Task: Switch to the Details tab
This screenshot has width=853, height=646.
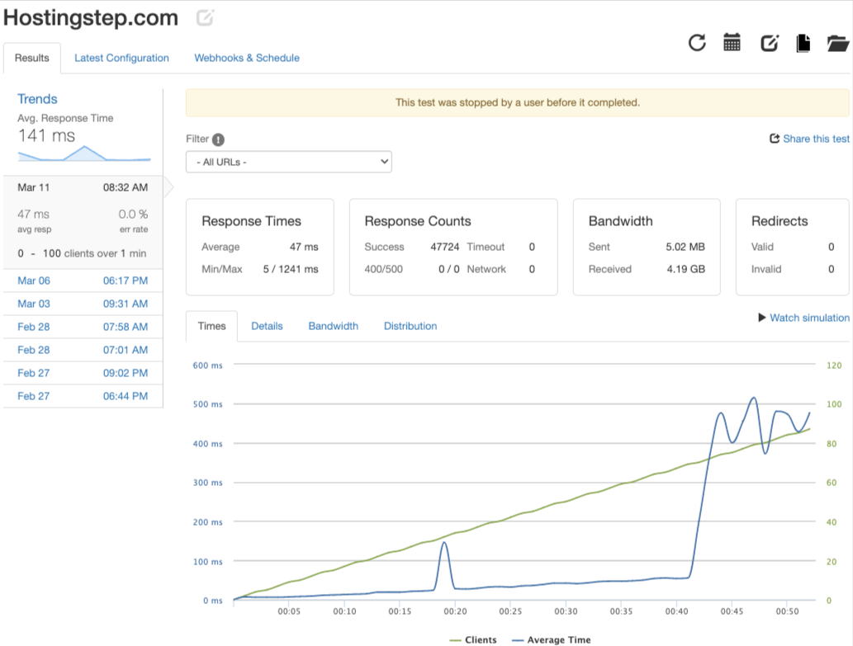Action: click(267, 326)
